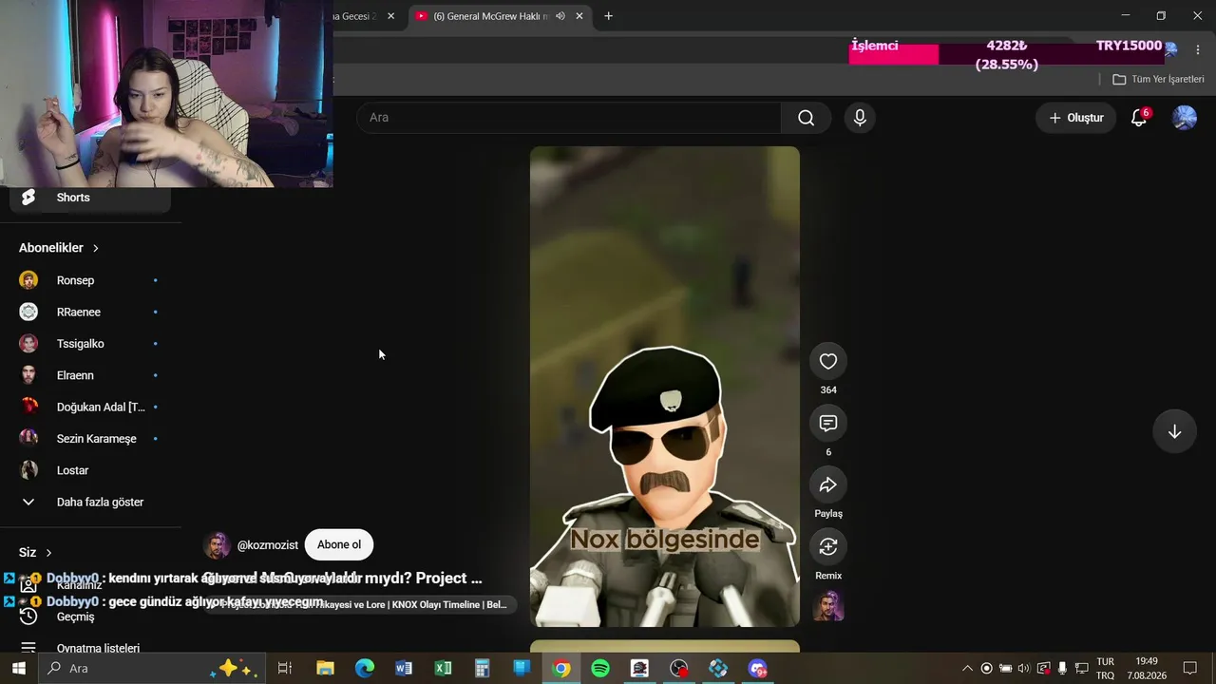The image size is (1216, 684).
Task: Open Task View on the taskbar
Action: click(x=284, y=669)
